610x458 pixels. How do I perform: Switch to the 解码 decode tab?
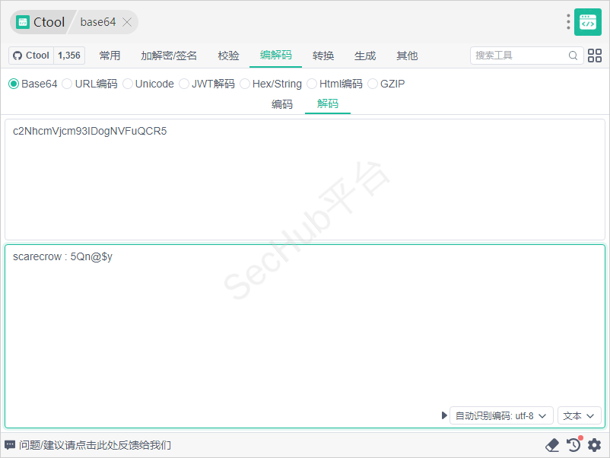[328, 104]
